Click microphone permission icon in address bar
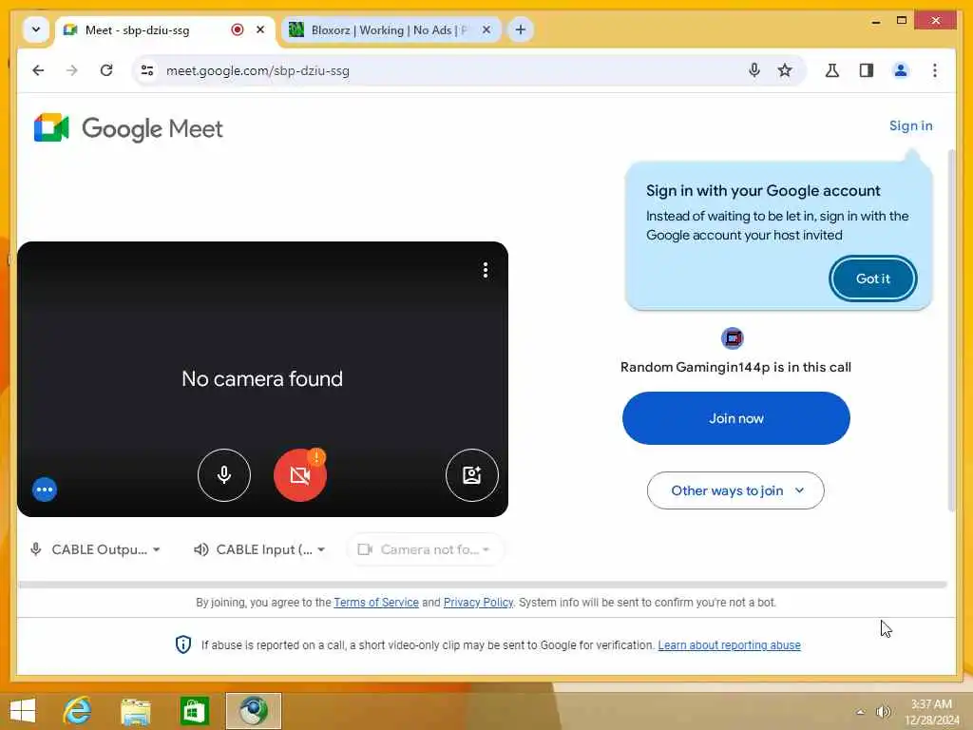Viewport: 973px width, 730px height. click(x=754, y=70)
